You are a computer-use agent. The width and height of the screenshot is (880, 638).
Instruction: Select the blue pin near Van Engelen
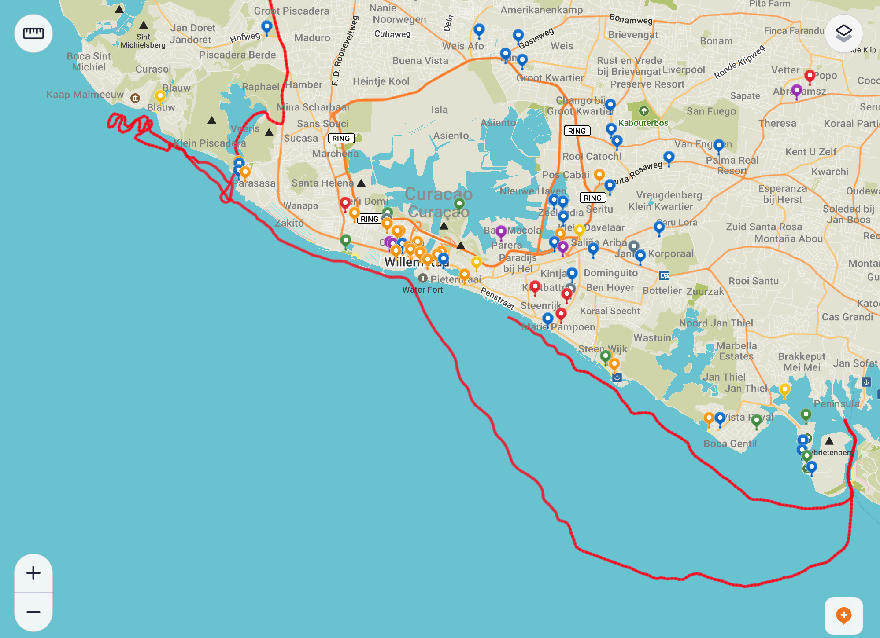point(718,145)
